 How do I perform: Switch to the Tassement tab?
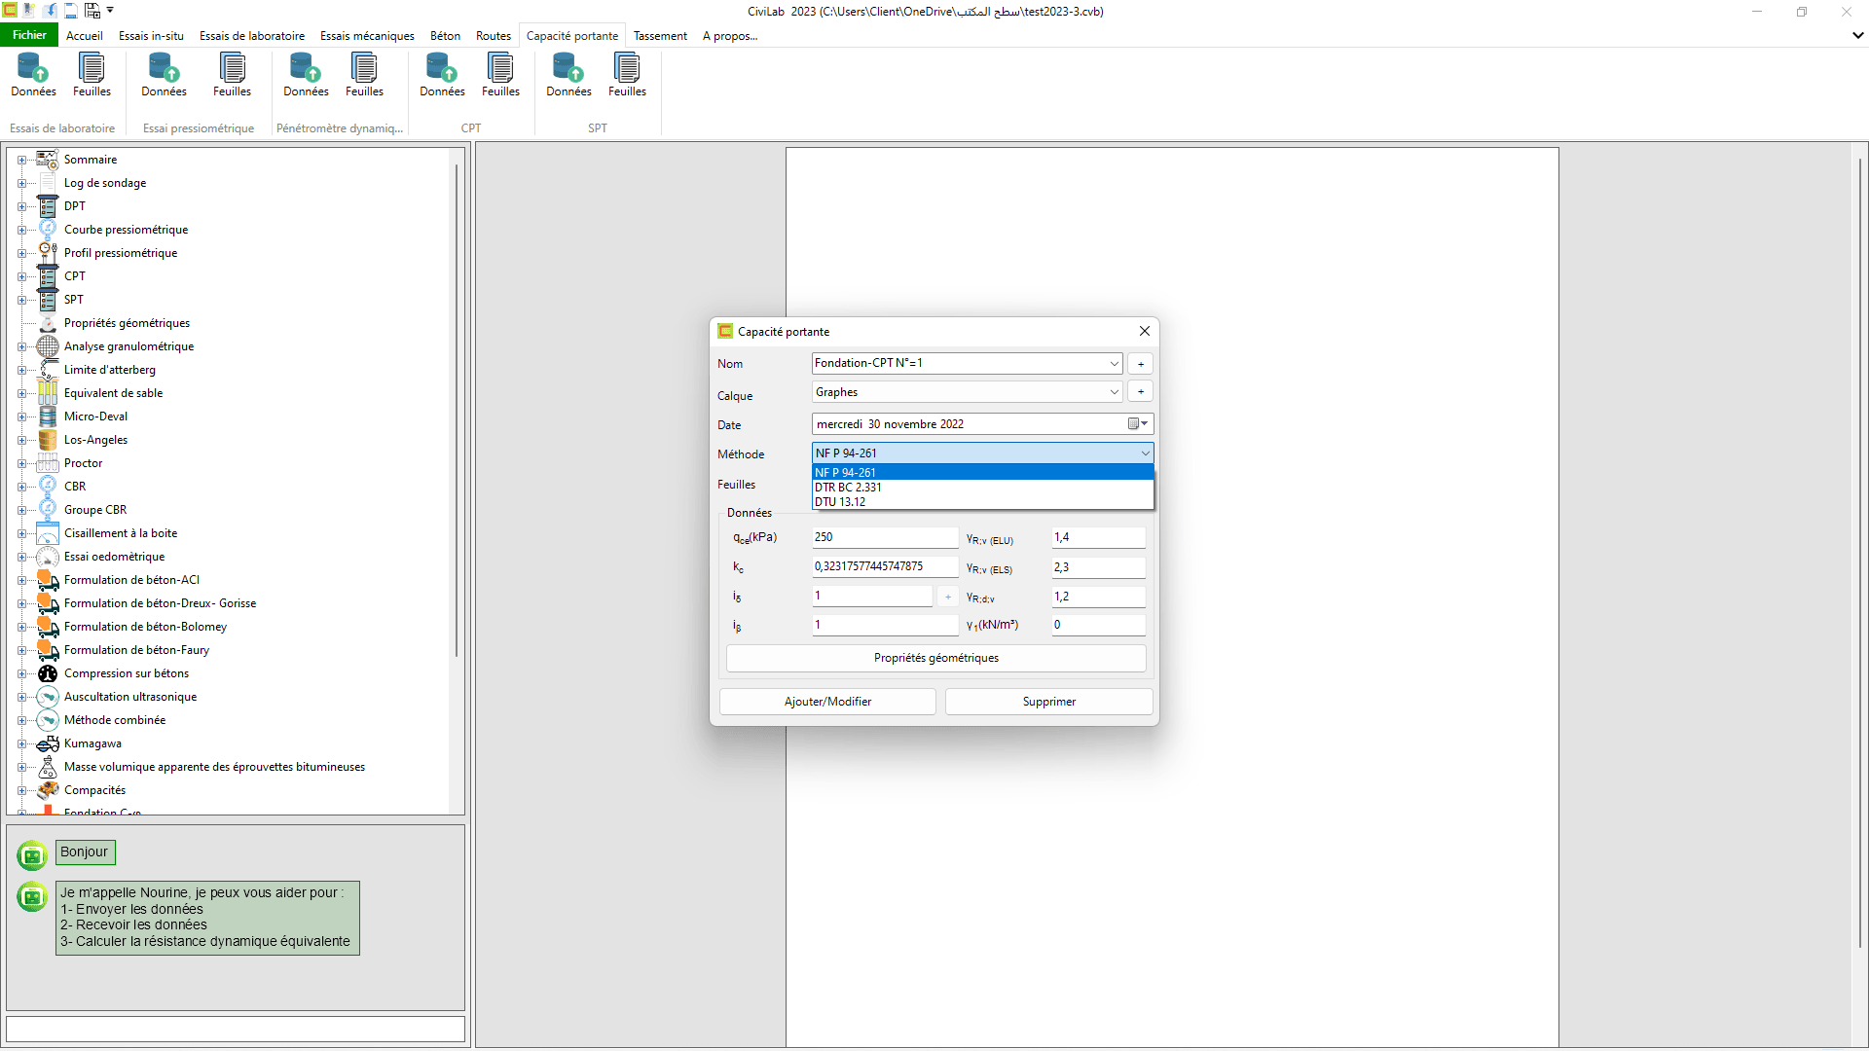pos(660,36)
